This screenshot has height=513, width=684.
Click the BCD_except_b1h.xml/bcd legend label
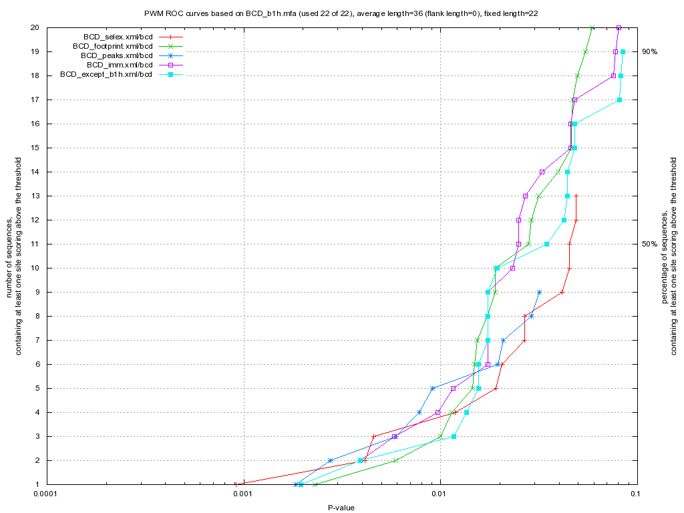[x=106, y=74]
